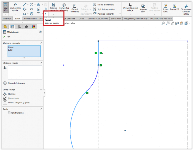The height and width of the screenshot is (150, 193).
Task: Switch to Przygotowywanie analizy tab
Action: (136, 18)
